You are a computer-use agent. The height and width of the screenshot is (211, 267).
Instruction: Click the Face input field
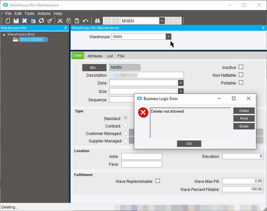point(141,164)
